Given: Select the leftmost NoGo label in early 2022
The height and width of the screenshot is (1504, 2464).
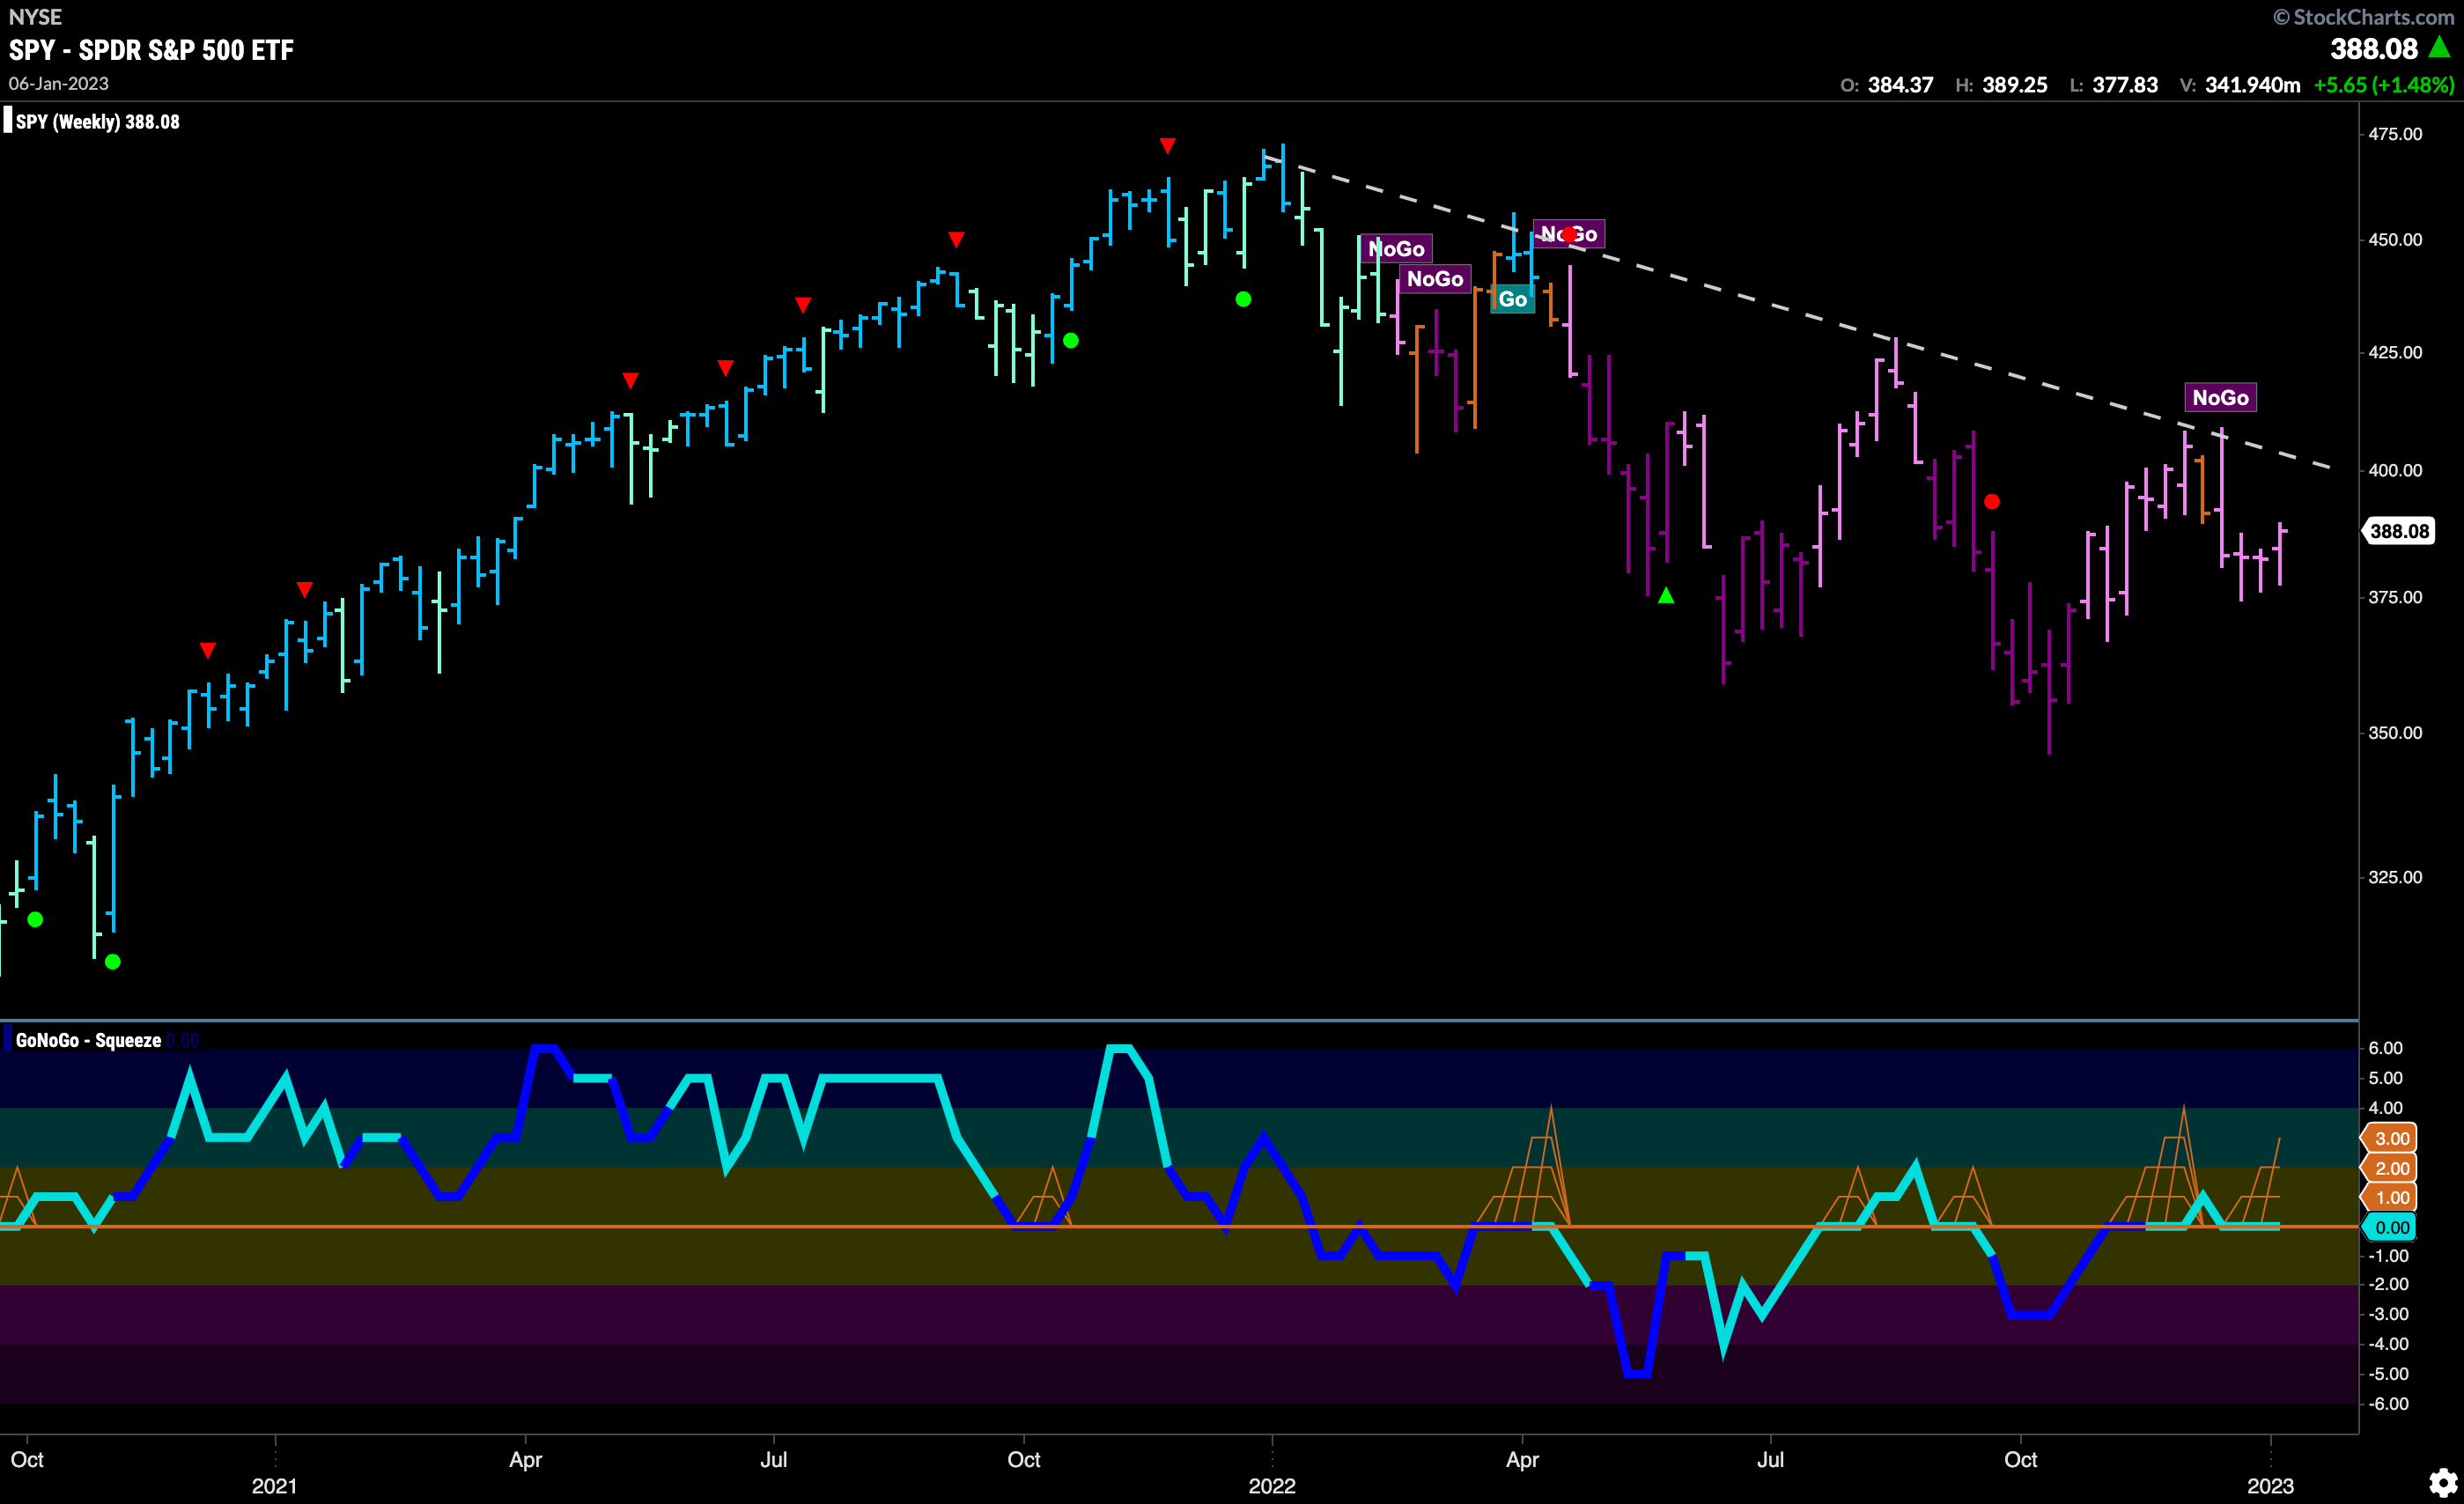Looking at the screenshot, I should (1396, 249).
